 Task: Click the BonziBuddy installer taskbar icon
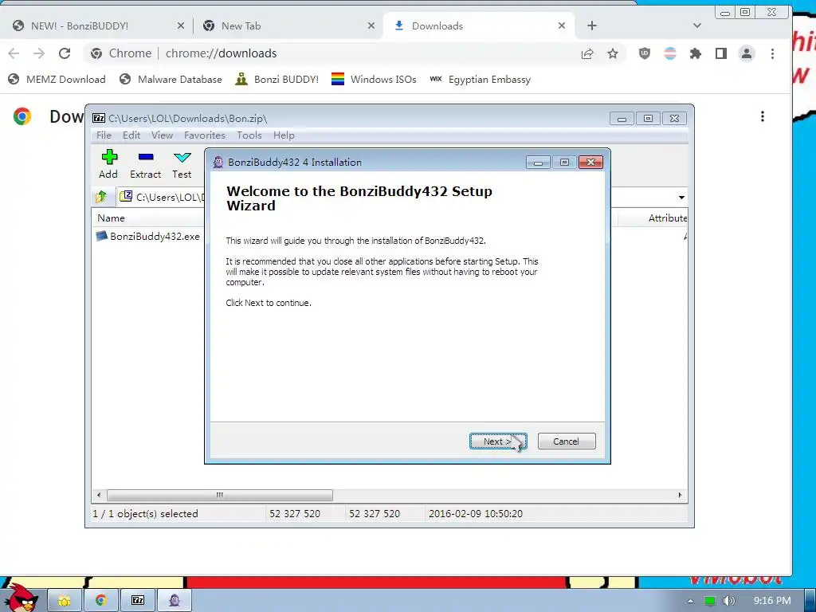175,601
